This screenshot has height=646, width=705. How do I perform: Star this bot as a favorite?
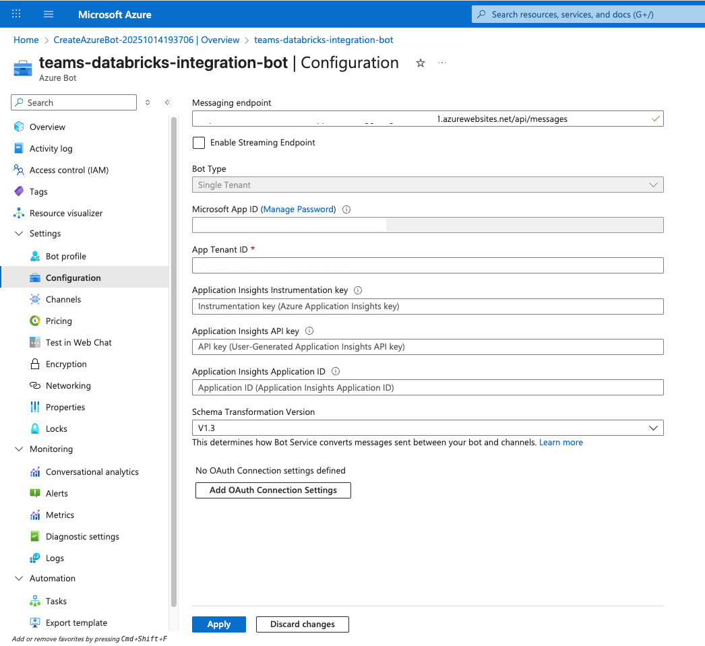420,63
